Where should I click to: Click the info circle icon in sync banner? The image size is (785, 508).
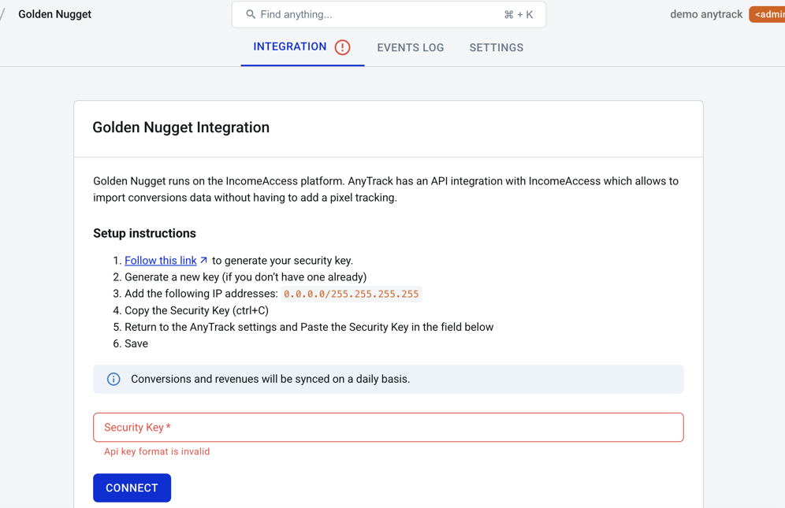click(113, 379)
